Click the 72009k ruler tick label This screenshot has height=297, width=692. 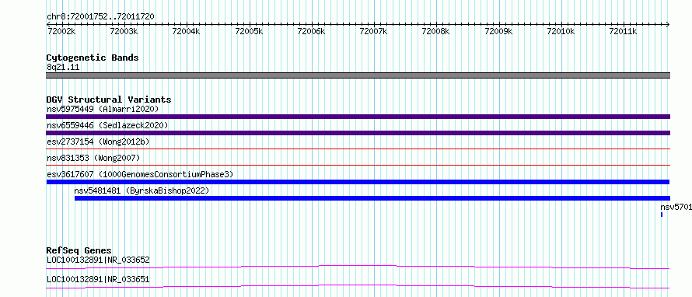pos(498,31)
